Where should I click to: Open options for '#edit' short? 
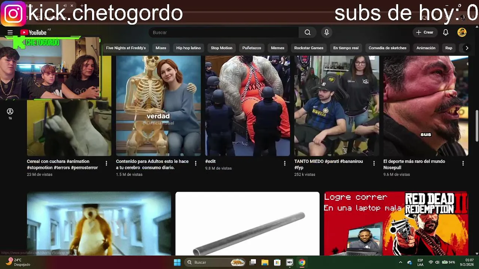click(x=284, y=163)
